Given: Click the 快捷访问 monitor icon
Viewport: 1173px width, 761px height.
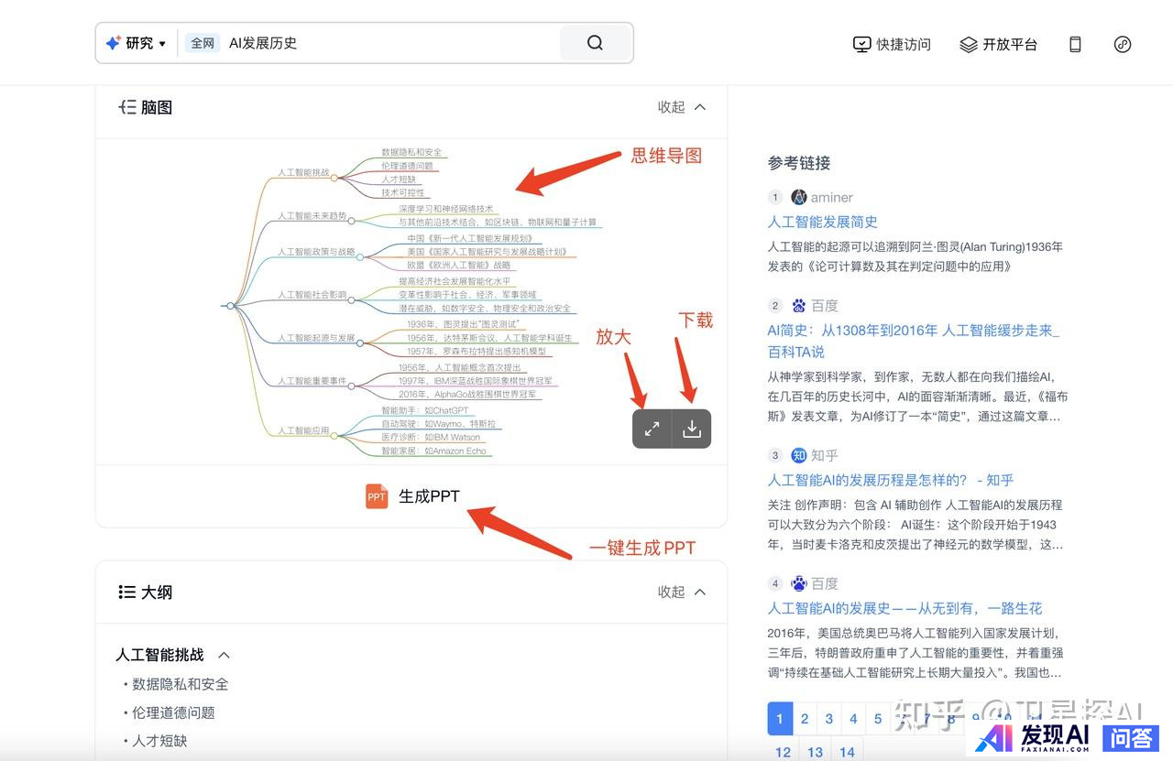Looking at the screenshot, I should coord(861,44).
